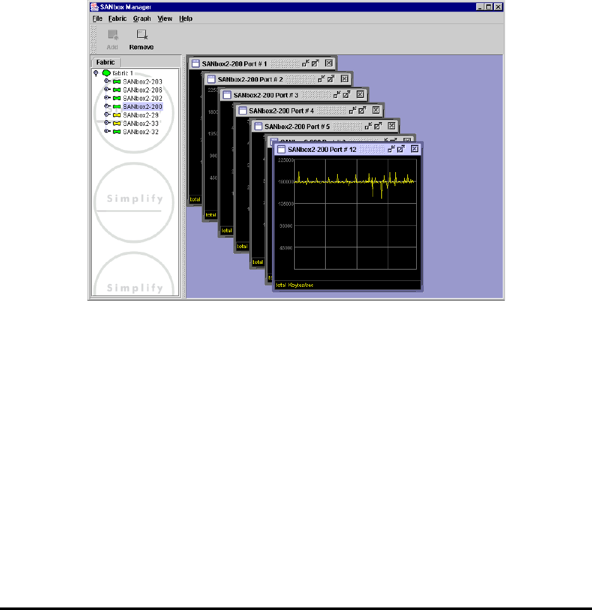Screen dimensions: 592x610
Task: Minimize the Port # 1 graph window
Action: [x=305, y=63]
